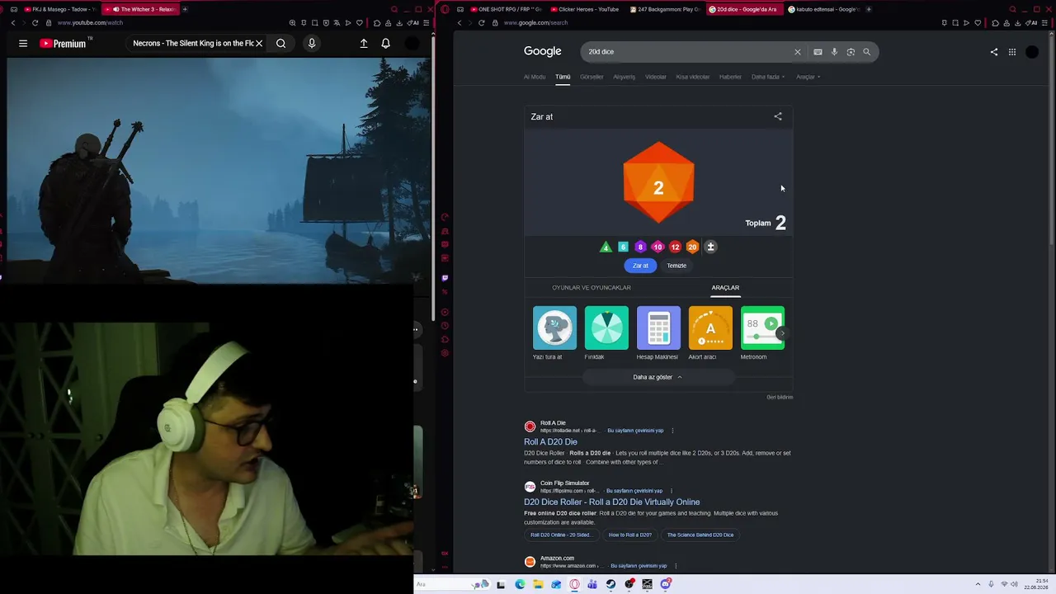Viewport: 1056px width, 594px height.
Task: Start YouTube voice search microphone
Action: [x=312, y=44]
